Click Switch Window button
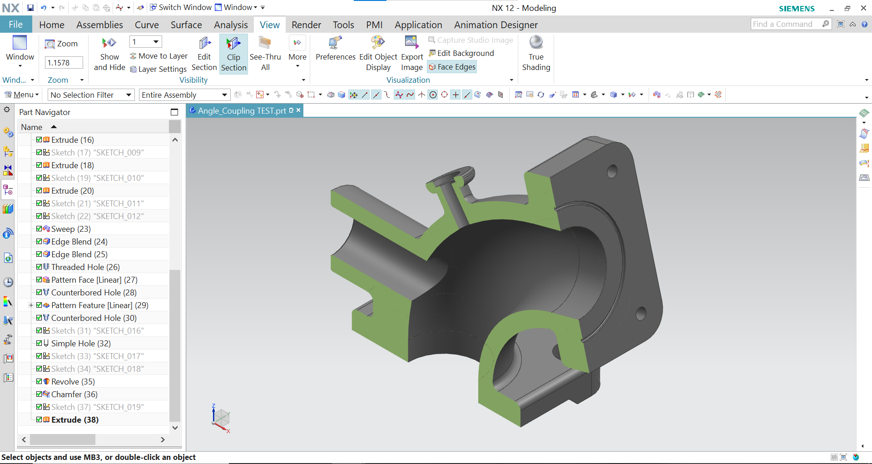The height and width of the screenshot is (464, 872). (181, 7)
